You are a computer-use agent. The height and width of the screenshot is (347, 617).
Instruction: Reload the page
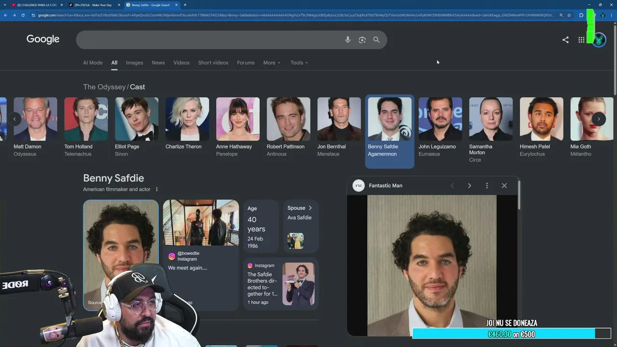tap(23, 15)
